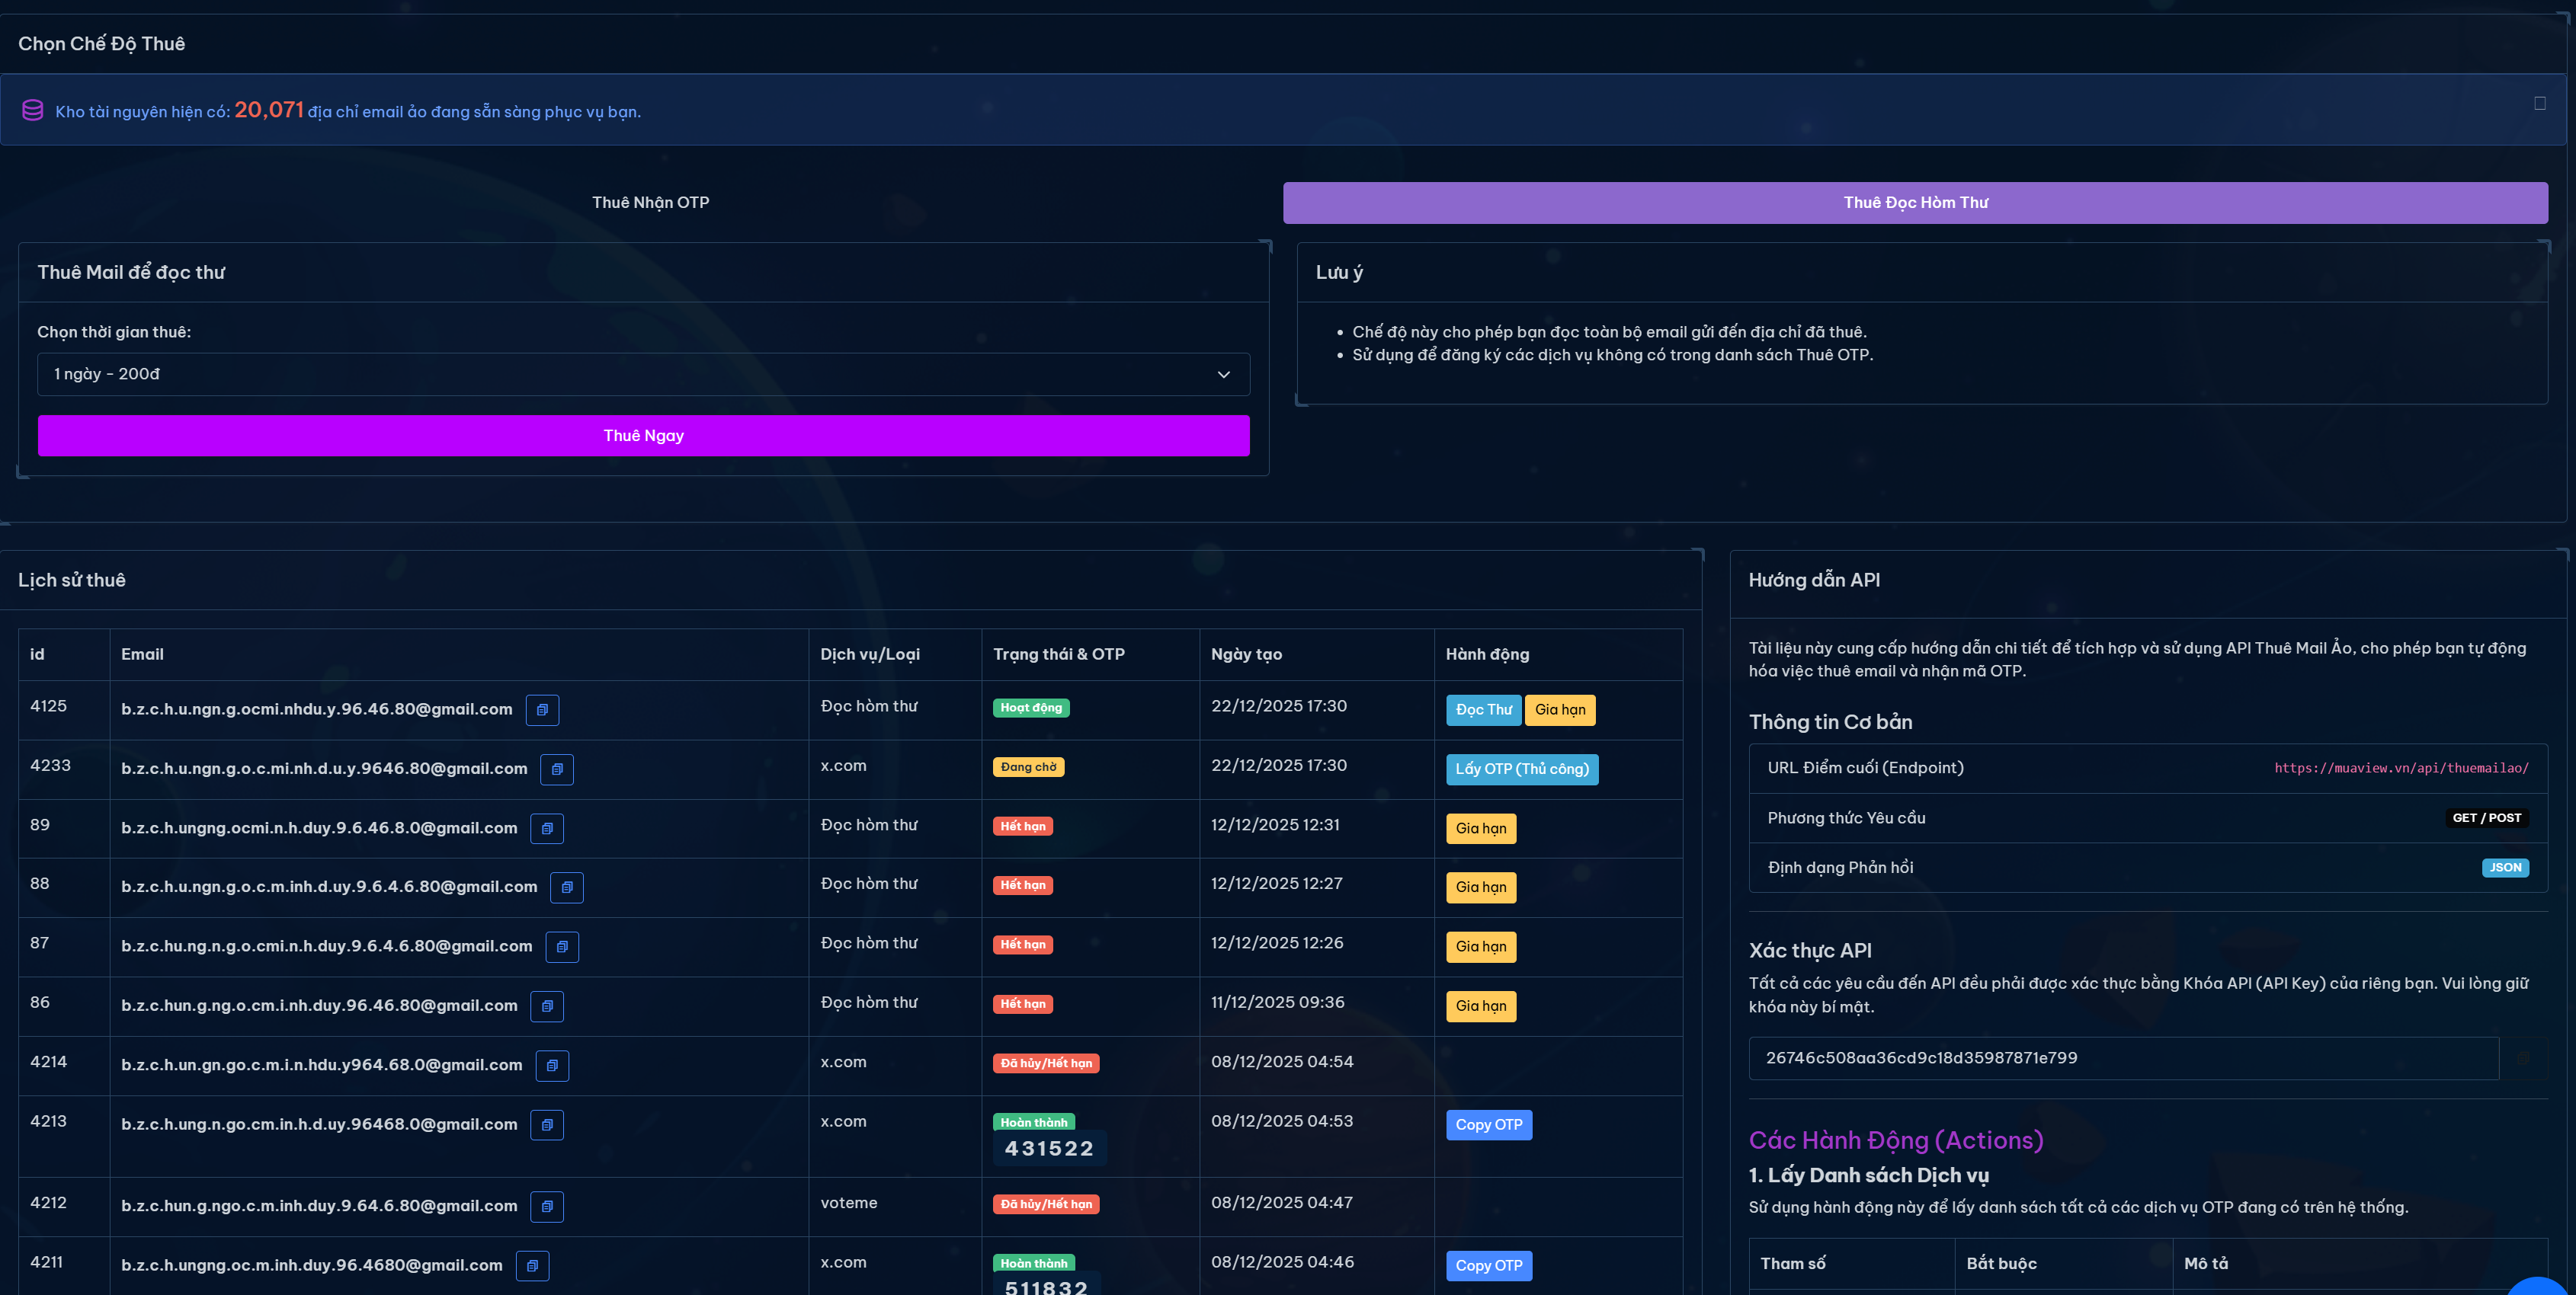The width and height of the screenshot is (2576, 1295).
Task: Click Đọc Thư for rental 4125
Action: tap(1483, 709)
